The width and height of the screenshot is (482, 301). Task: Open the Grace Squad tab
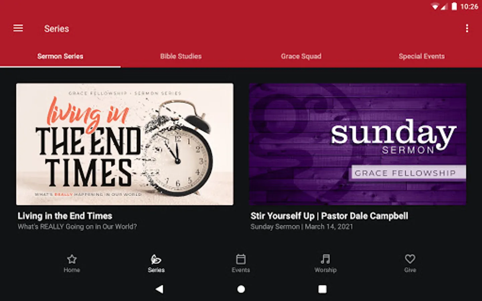[301, 56]
